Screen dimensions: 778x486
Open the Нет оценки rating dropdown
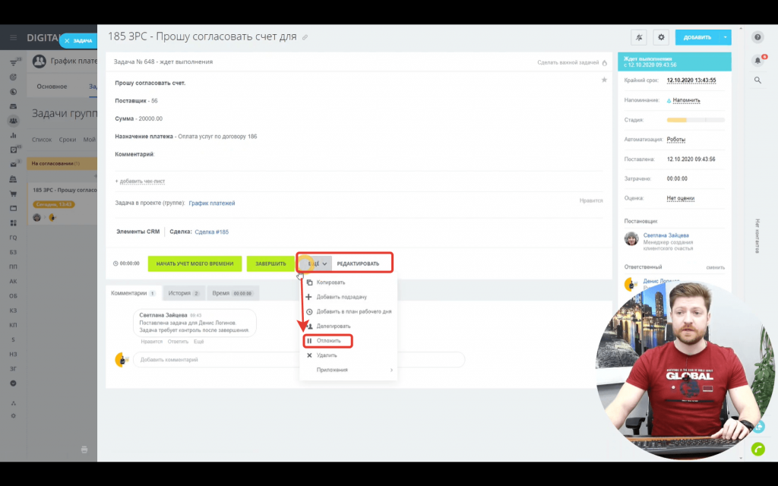coord(680,198)
